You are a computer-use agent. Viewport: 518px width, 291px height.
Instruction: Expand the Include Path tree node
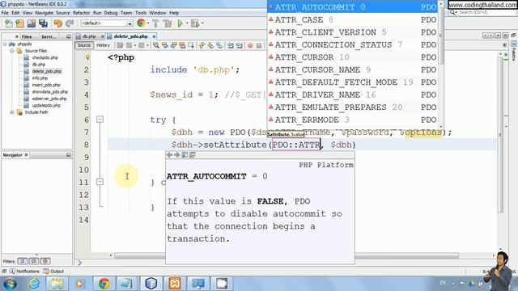12,112
